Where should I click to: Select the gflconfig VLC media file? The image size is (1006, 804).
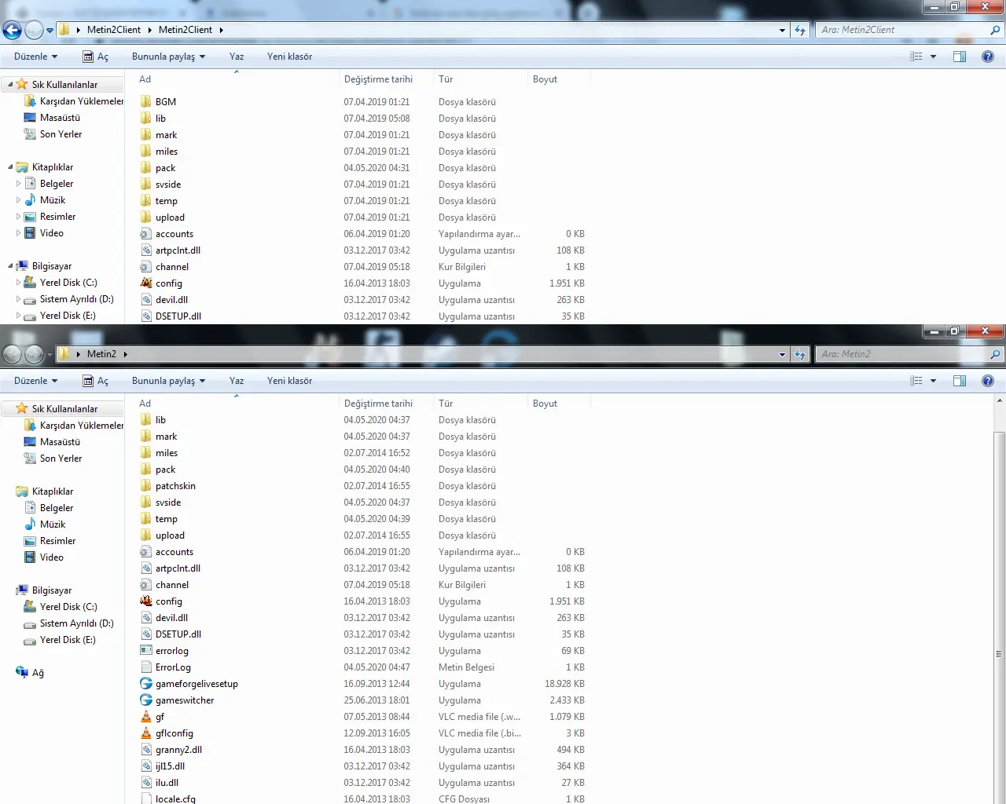point(174,733)
